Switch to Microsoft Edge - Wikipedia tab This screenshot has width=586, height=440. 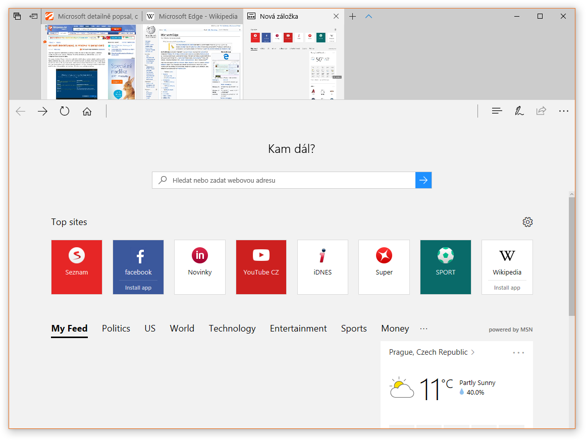point(192,17)
